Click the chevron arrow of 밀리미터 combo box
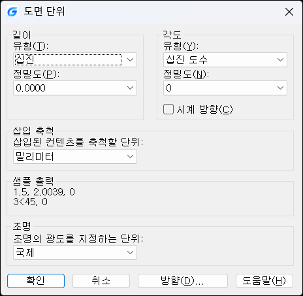303x296 pixels. 130,156
